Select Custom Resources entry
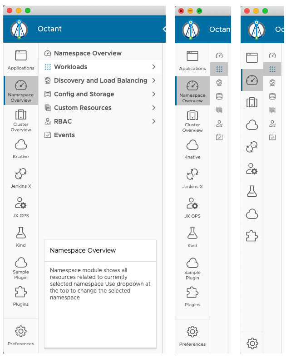 100,108
